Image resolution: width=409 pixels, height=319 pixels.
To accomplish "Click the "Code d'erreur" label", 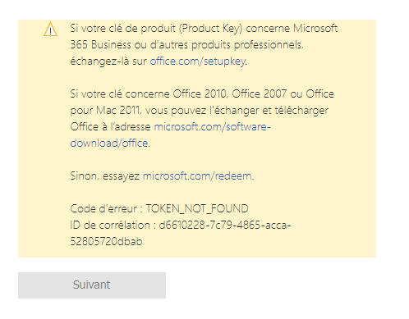I will [103, 209].
